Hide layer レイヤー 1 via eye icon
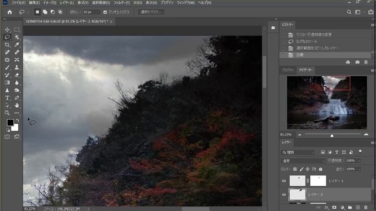This screenshot has width=376, height=211. pos(284,181)
